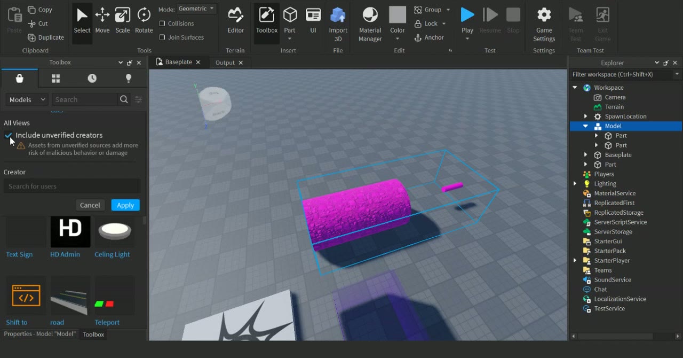683x358 pixels.
Task: Toggle the Join Surfaces checkbox
Action: [x=162, y=37]
